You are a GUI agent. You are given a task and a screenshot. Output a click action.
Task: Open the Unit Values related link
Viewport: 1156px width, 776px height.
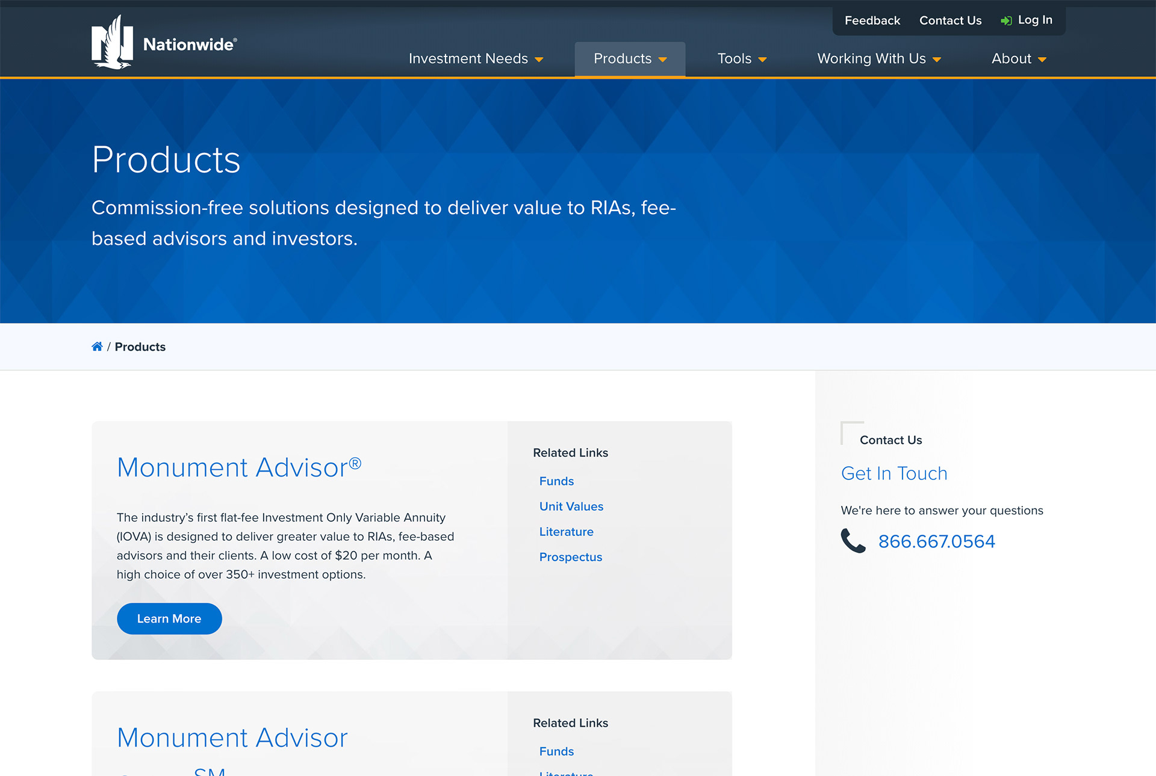(x=571, y=507)
